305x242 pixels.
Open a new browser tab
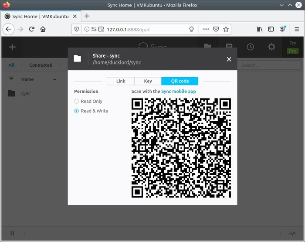pyautogui.click(x=87, y=16)
